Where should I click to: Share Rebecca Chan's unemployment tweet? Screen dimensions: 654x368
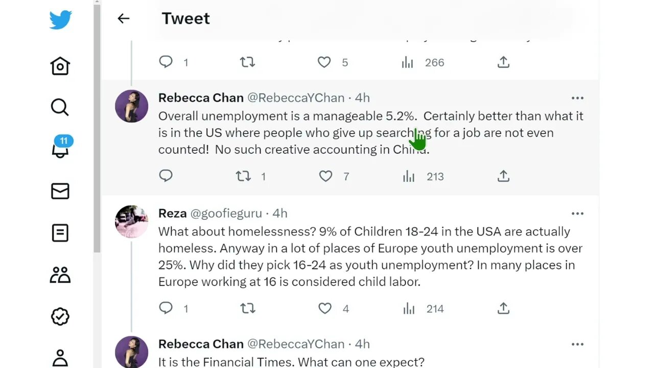[x=503, y=176]
